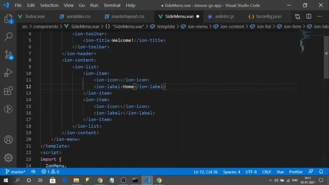Click the Open Changes compare icon
Viewport: 329px width, 185px height.
tap(298, 16)
